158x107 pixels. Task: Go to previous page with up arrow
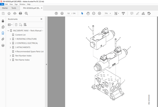coord(56,13)
